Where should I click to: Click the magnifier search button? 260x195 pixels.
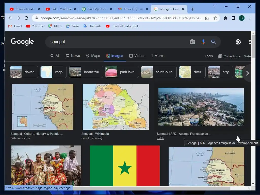click(213, 42)
